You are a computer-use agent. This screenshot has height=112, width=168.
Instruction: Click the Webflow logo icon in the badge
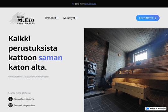coord(148,109)
